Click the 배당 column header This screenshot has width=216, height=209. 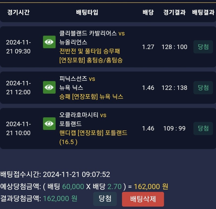(x=148, y=12)
